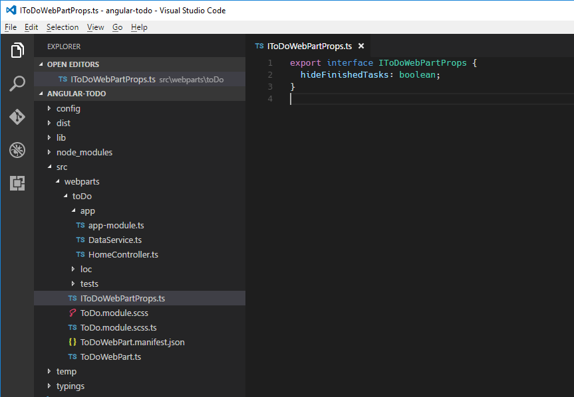Expand the node_modules folder
Viewport: 574px width, 397px height.
pyautogui.click(x=49, y=152)
